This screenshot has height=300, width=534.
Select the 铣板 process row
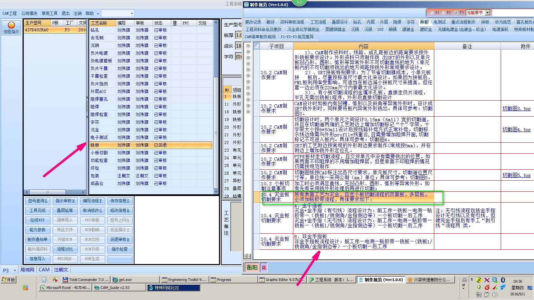coord(151,145)
